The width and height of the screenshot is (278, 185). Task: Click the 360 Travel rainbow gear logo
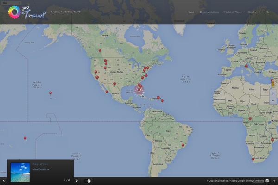click(14, 12)
